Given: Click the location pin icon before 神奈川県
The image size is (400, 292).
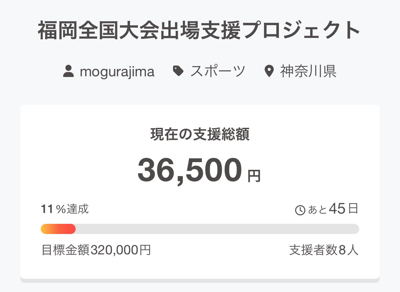Looking at the screenshot, I should coord(269,72).
